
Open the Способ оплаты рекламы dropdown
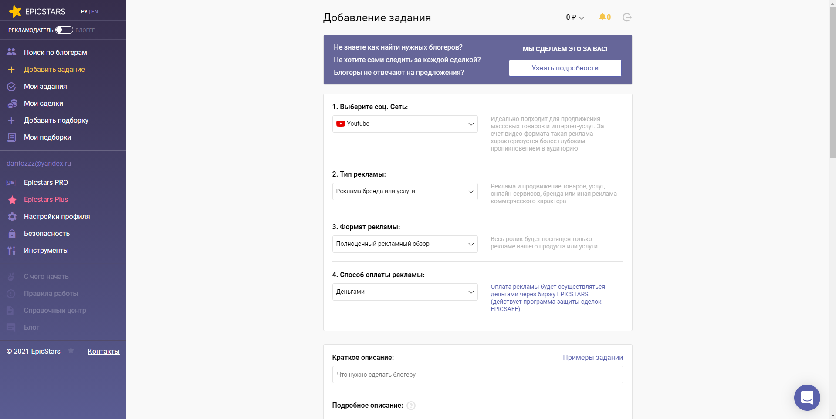405,292
